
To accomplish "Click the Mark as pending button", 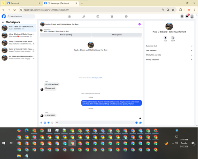I will [x=66, y=35].
